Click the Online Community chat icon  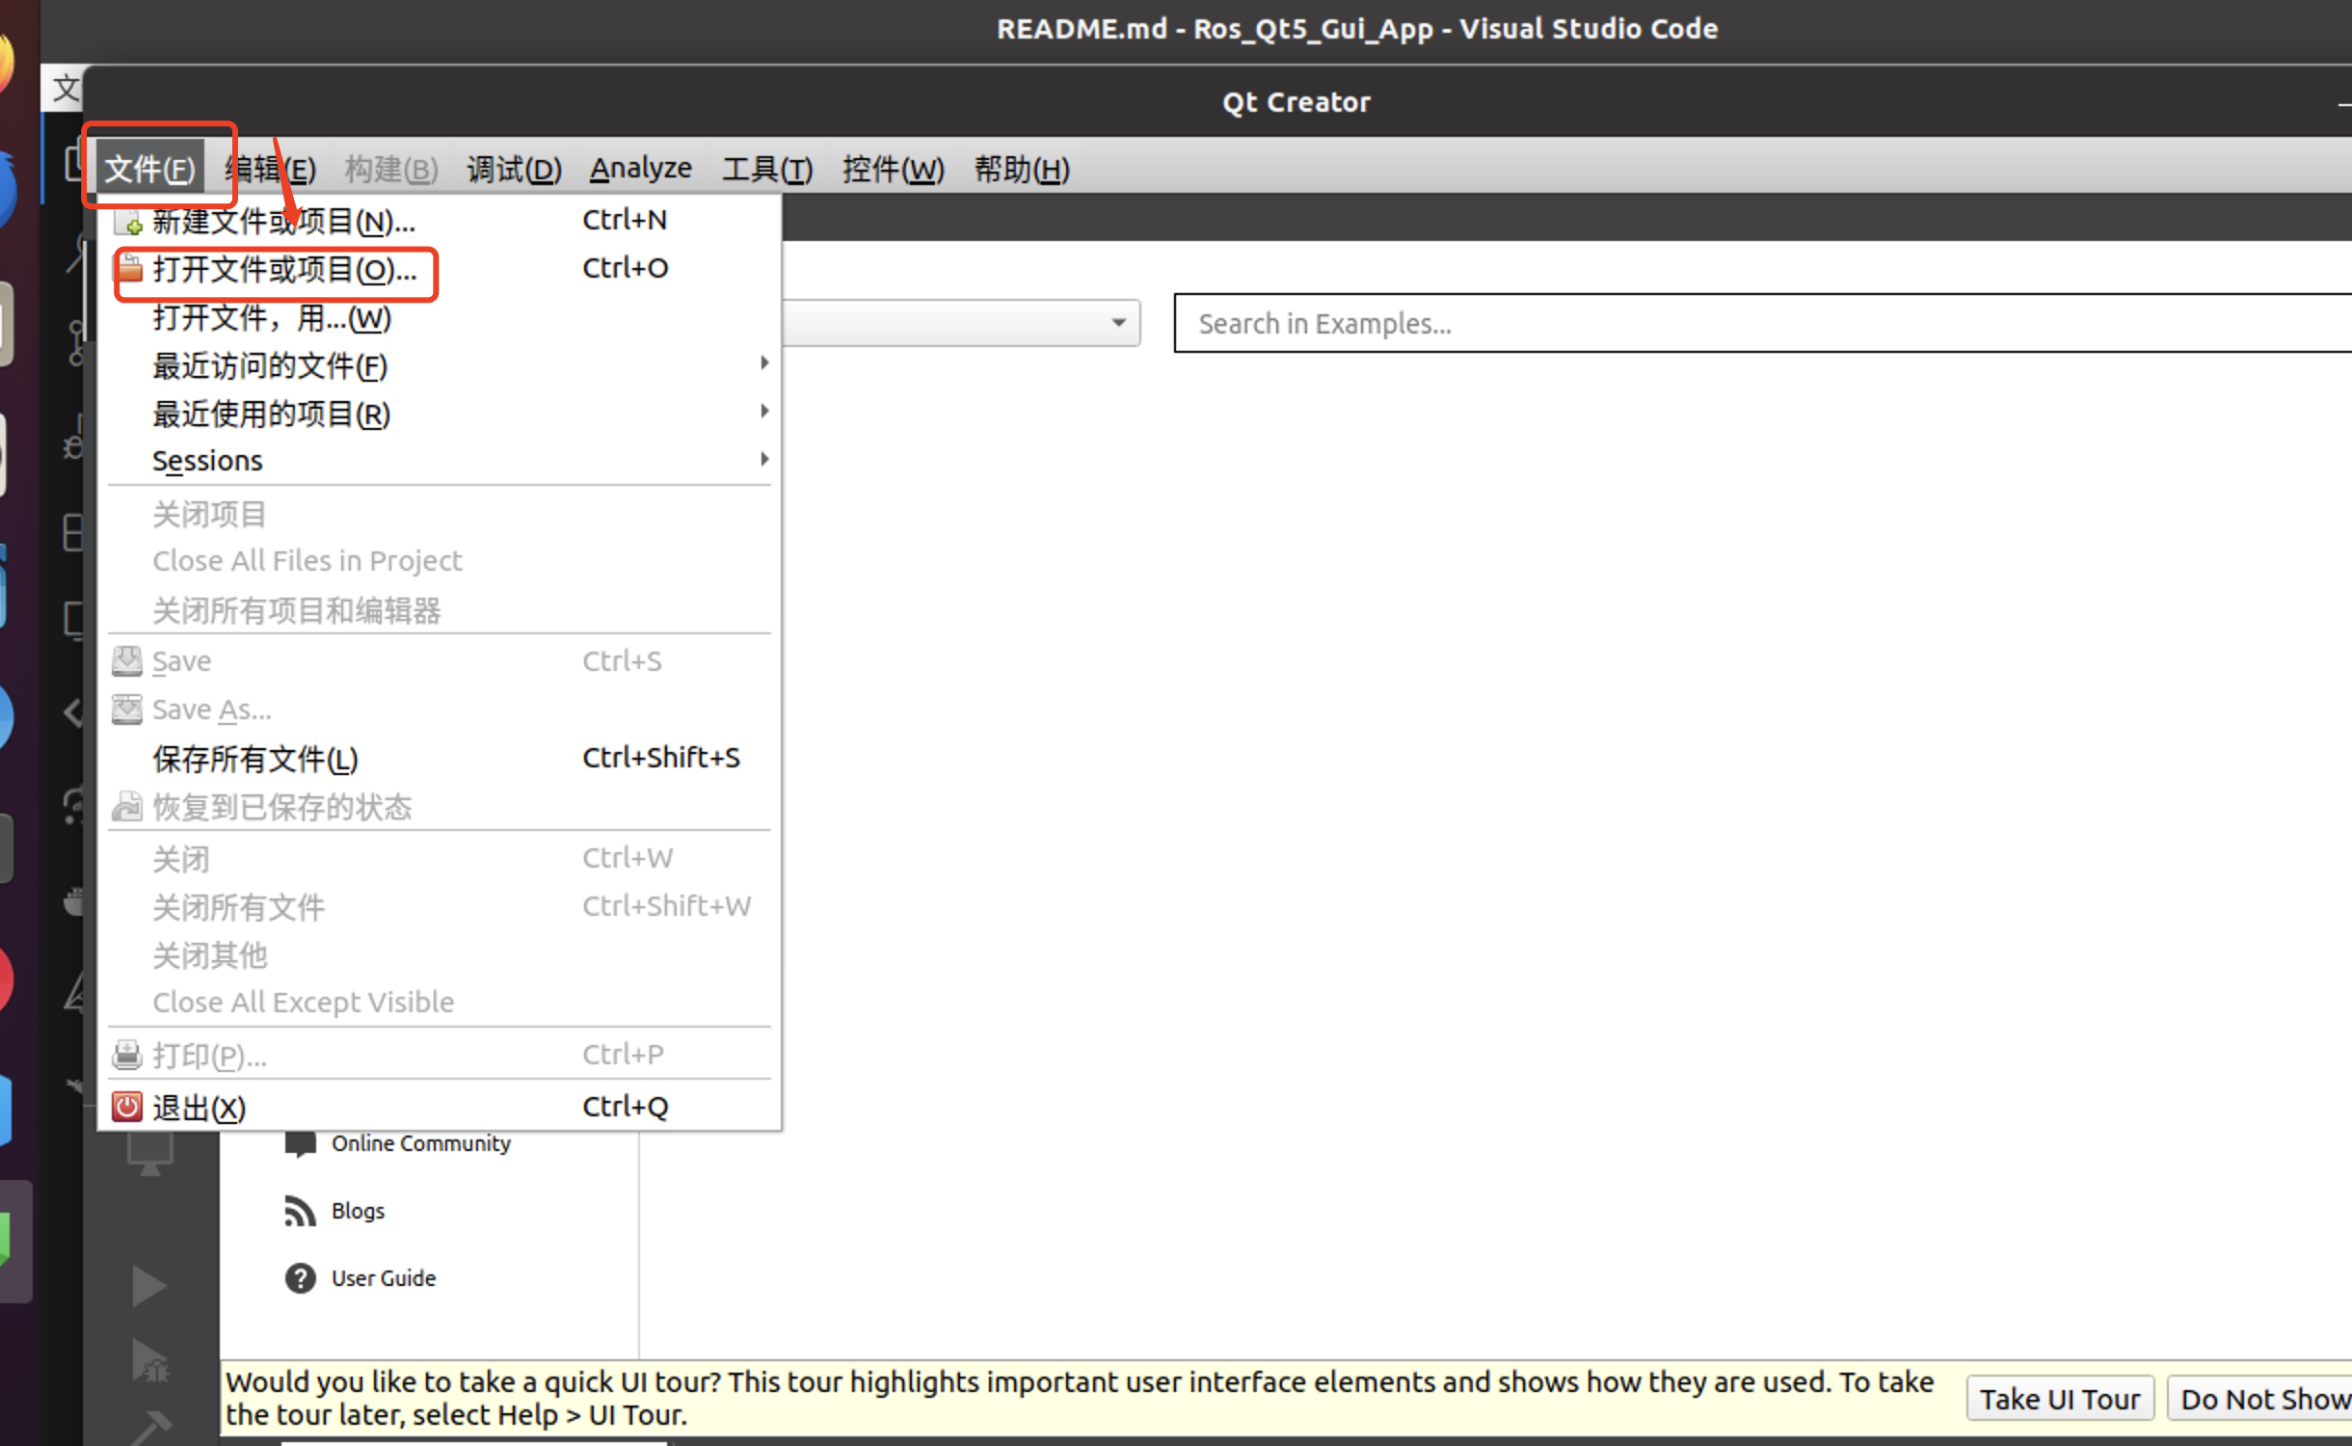(x=300, y=1144)
